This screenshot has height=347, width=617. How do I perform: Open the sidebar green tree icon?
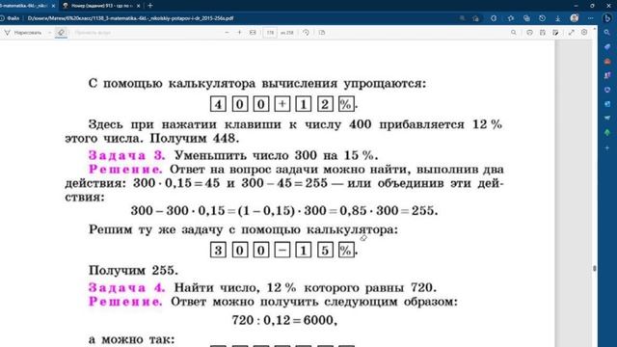pos(607,133)
